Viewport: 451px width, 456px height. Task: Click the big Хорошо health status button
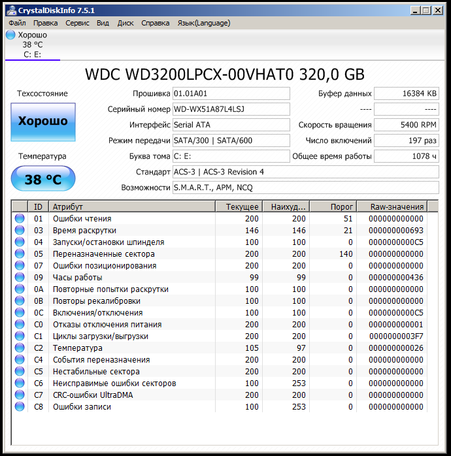click(x=43, y=122)
